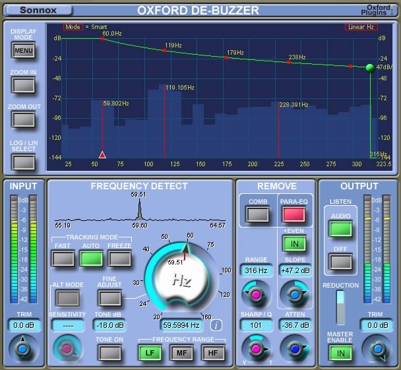Toggle the Alt Mode button

pos(67,298)
